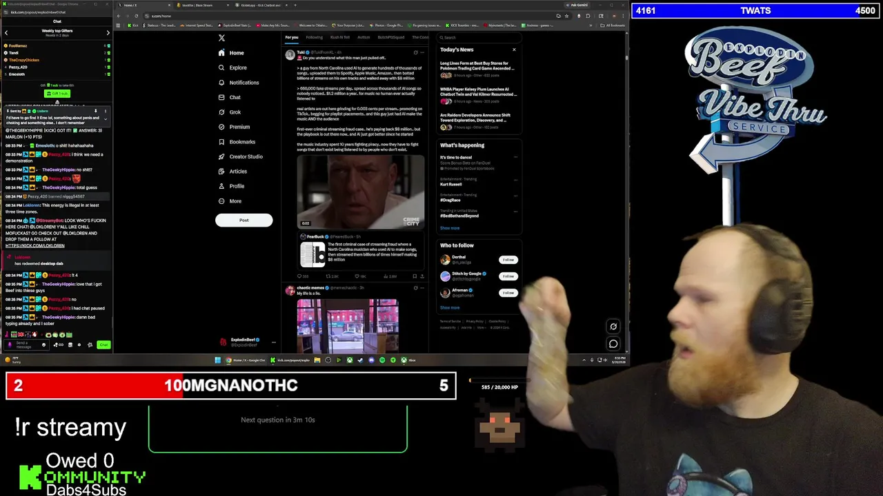Expand the More menu in X sidebar
The image size is (883, 496).
coord(230,201)
